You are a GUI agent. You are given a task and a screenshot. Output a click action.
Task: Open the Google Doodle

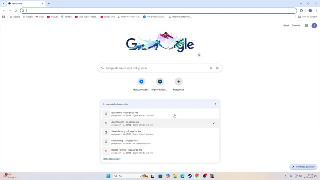(x=160, y=42)
